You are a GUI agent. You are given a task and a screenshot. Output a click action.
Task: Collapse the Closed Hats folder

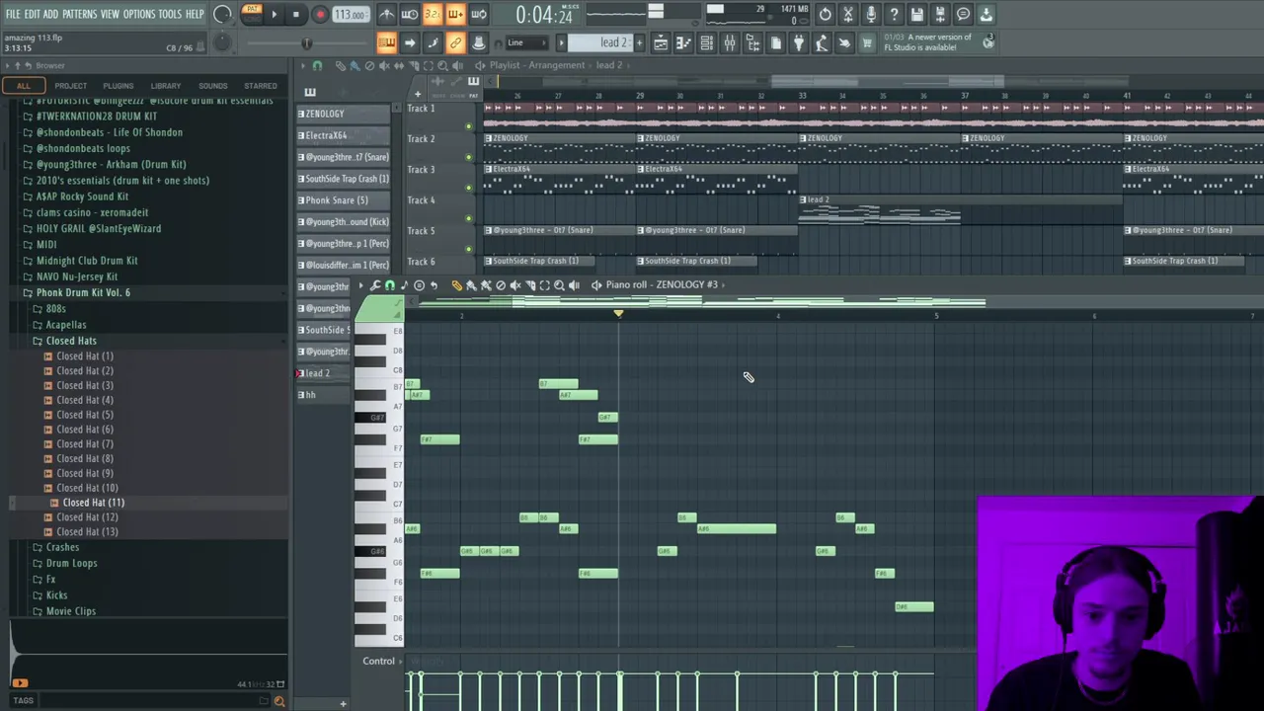pyautogui.click(x=70, y=341)
